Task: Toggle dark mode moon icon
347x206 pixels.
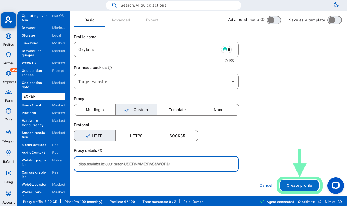Action: click(x=336, y=5)
